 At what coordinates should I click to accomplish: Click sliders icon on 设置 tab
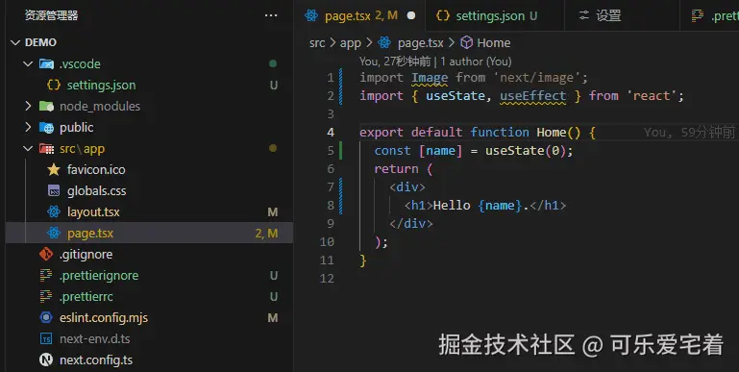(584, 15)
